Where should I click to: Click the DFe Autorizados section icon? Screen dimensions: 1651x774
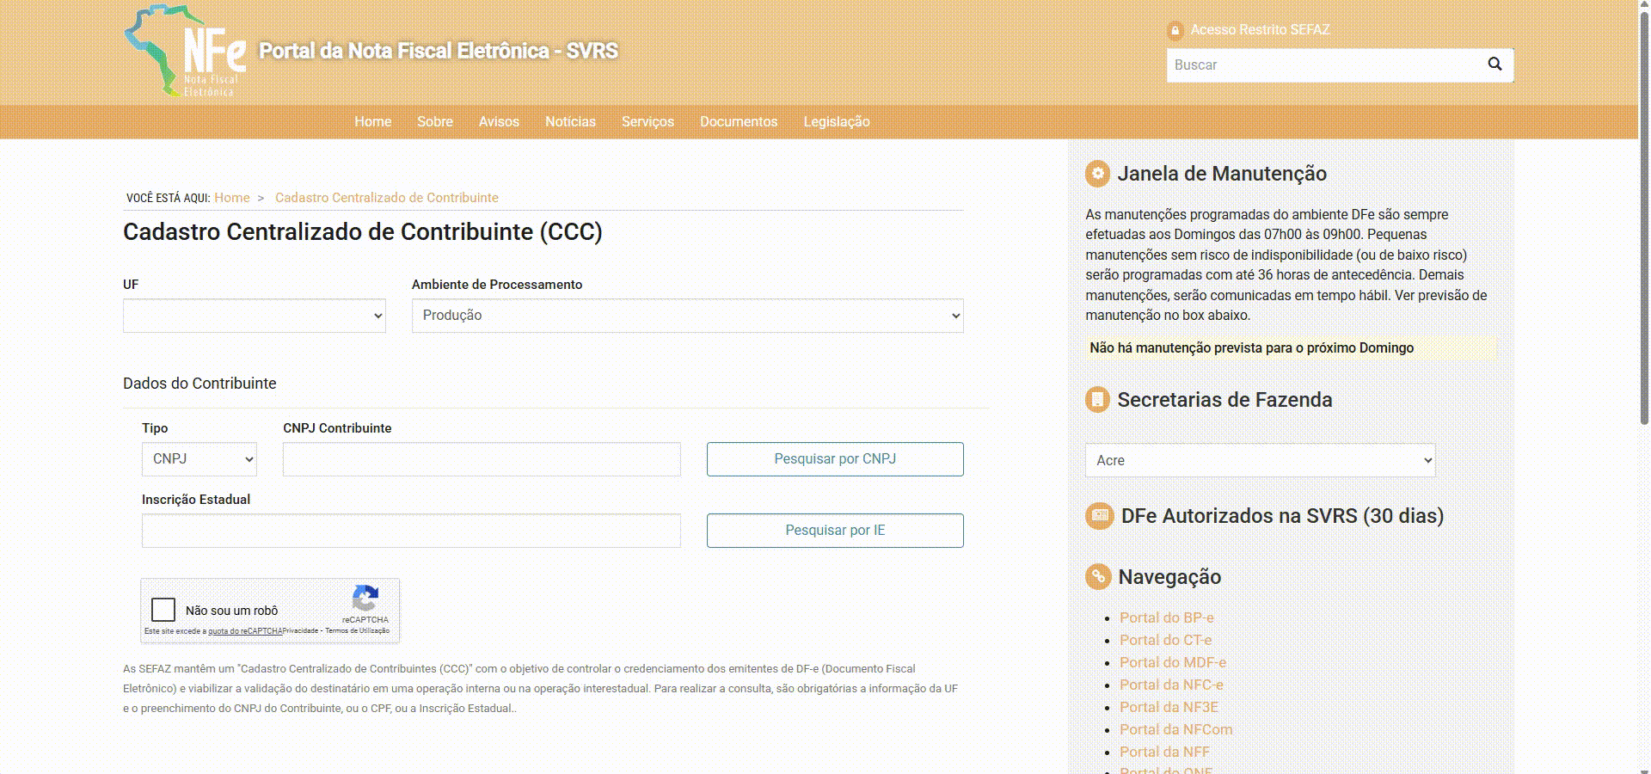click(1099, 516)
